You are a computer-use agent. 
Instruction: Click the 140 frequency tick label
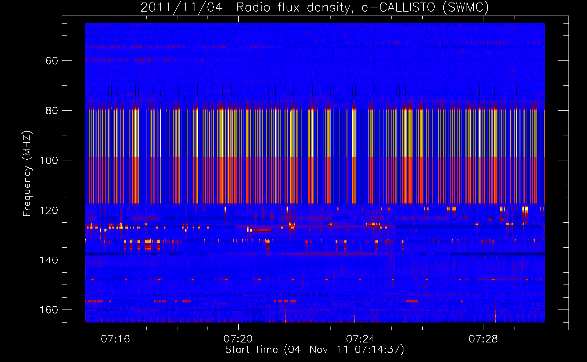point(49,260)
